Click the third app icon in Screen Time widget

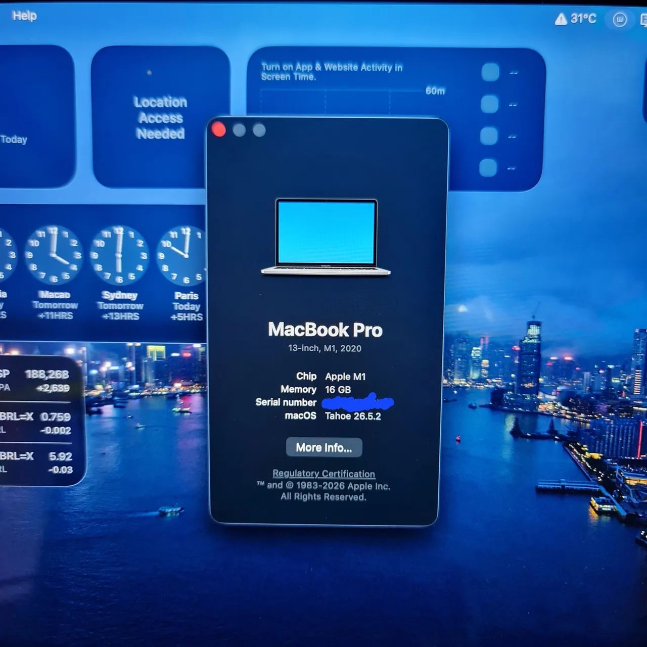tap(489, 136)
